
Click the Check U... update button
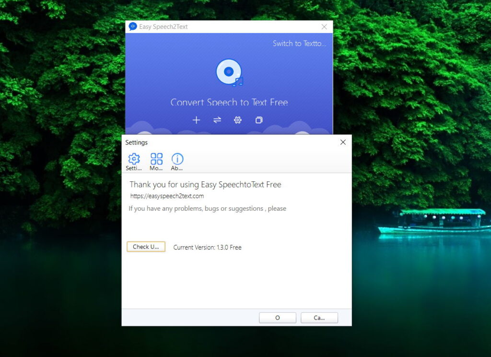(146, 247)
